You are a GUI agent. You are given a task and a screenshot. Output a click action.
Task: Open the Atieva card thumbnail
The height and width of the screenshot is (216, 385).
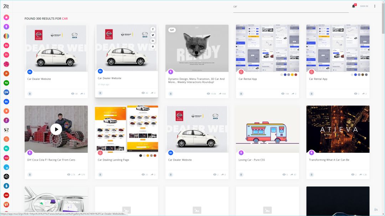coord(338,129)
